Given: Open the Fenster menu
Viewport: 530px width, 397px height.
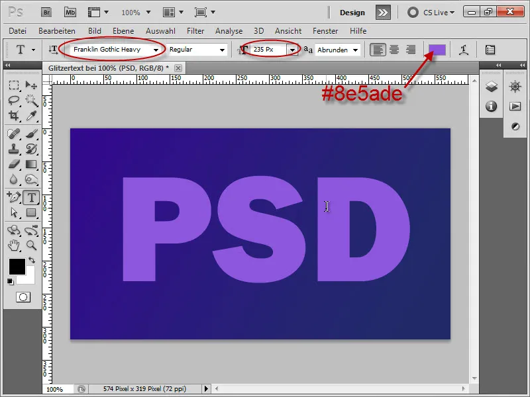Looking at the screenshot, I should pos(325,31).
